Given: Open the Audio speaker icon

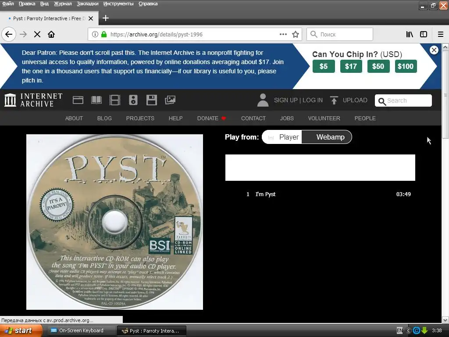Looking at the screenshot, I should (x=133, y=100).
